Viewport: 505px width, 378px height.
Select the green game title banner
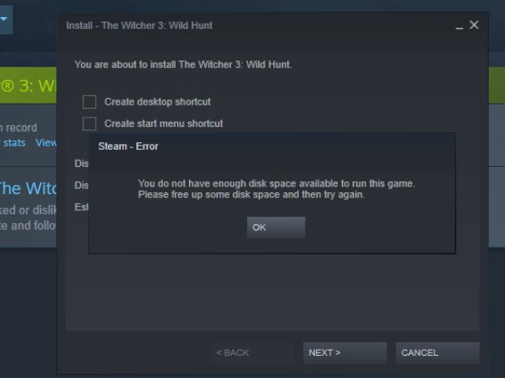(28, 85)
